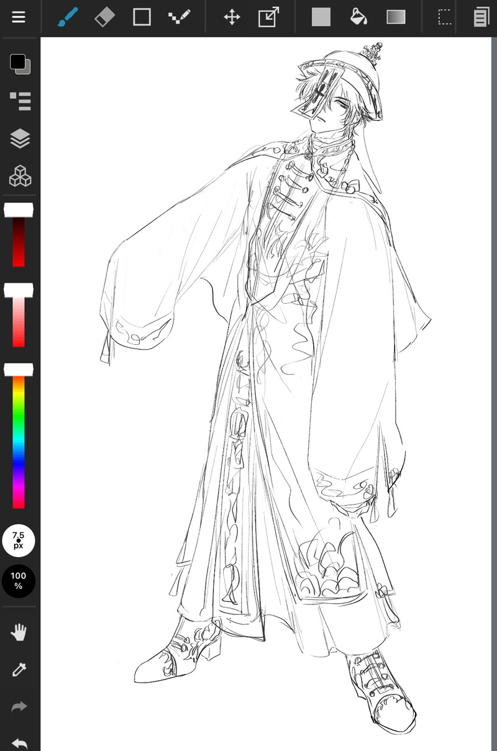Select the Hand pan tool
Screen dimensions: 497x751
pyautogui.click(x=20, y=633)
